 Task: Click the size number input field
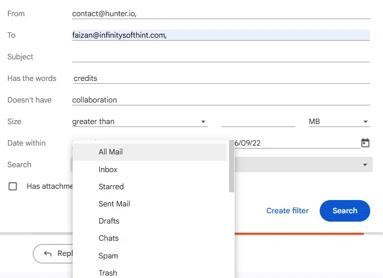(258, 122)
